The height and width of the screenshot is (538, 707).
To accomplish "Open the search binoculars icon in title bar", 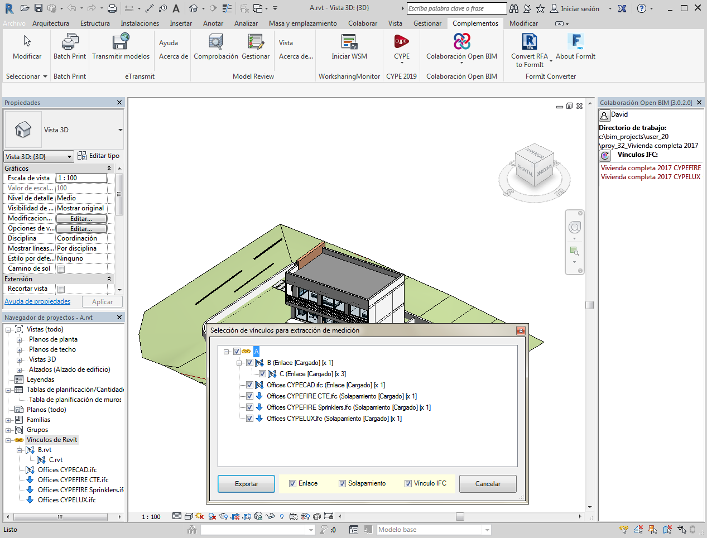I will click(514, 8).
